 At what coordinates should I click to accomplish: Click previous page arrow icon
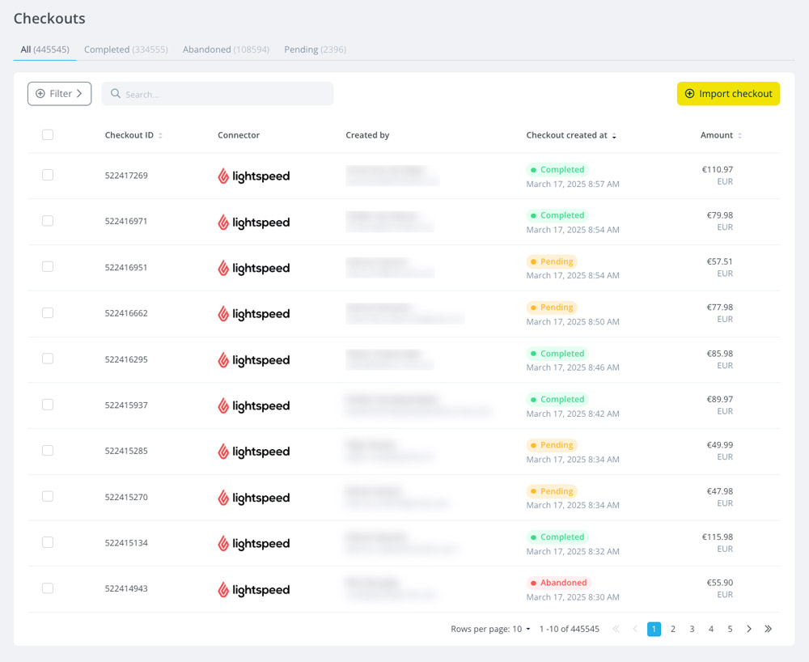[635, 629]
